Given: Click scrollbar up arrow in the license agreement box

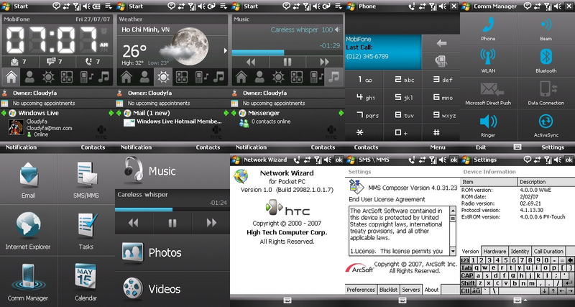Looking at the screenshot, I should coord(453,211).
